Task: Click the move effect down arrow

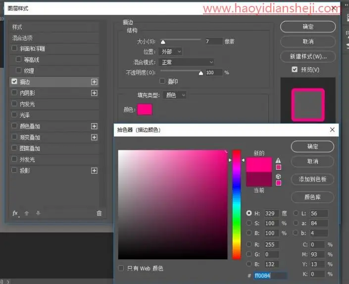Action: pos(38,213)
